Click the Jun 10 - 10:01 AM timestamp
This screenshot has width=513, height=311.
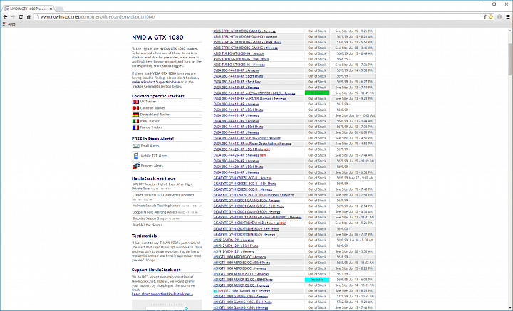(x=362, y=115)
